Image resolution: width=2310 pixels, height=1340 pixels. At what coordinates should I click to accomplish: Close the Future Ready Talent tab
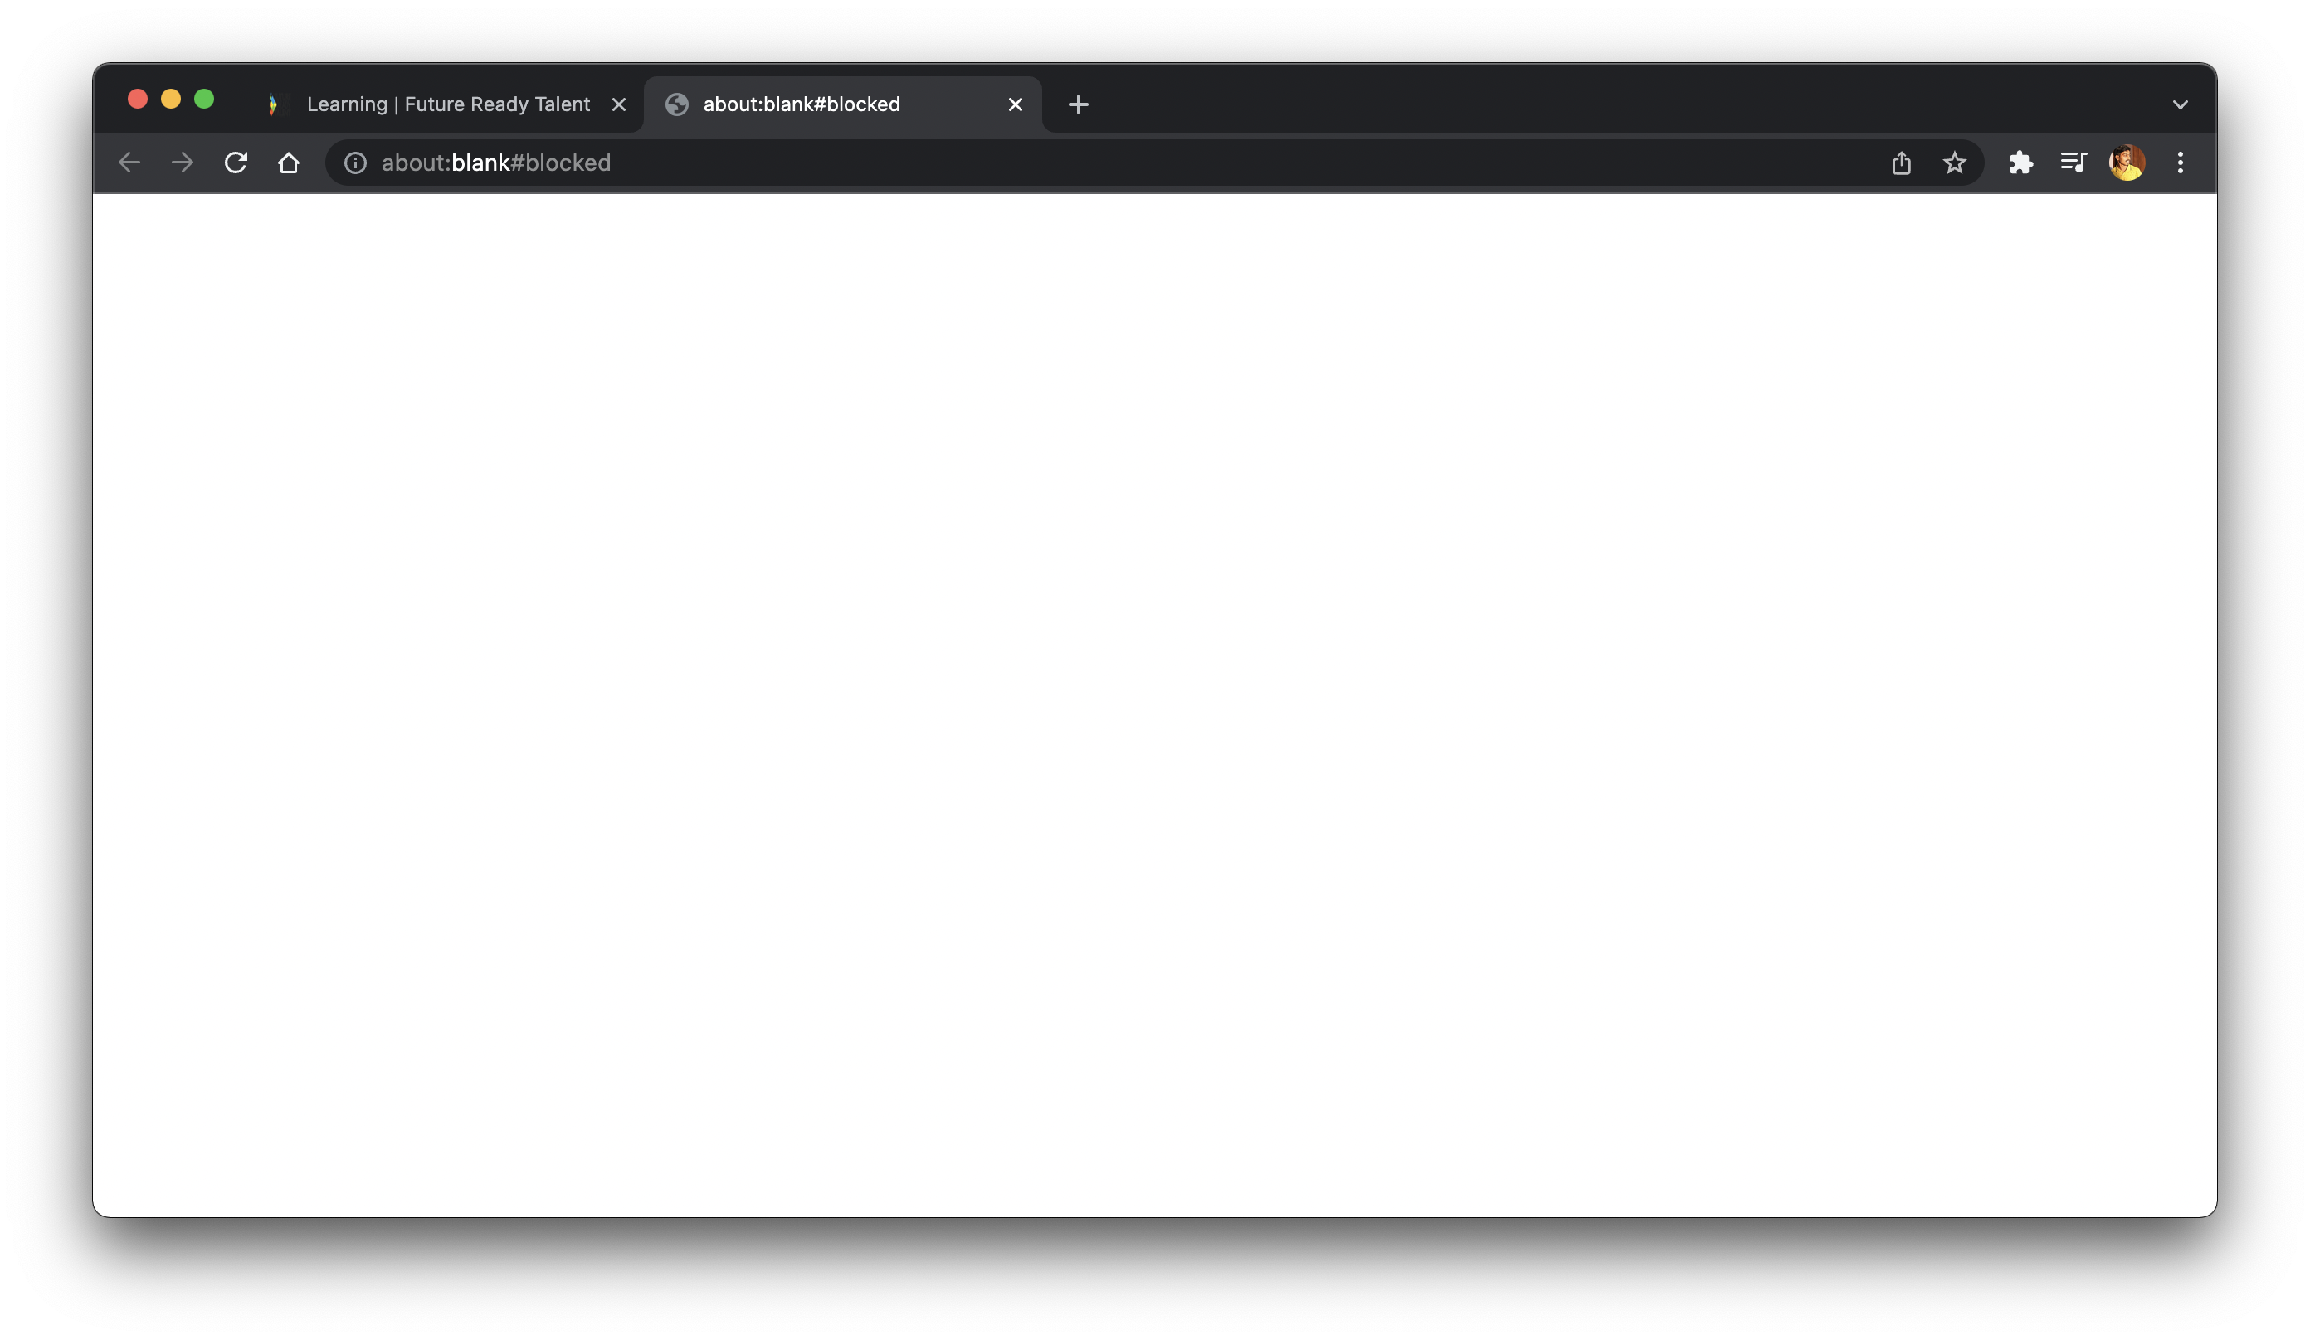[619, 104]
